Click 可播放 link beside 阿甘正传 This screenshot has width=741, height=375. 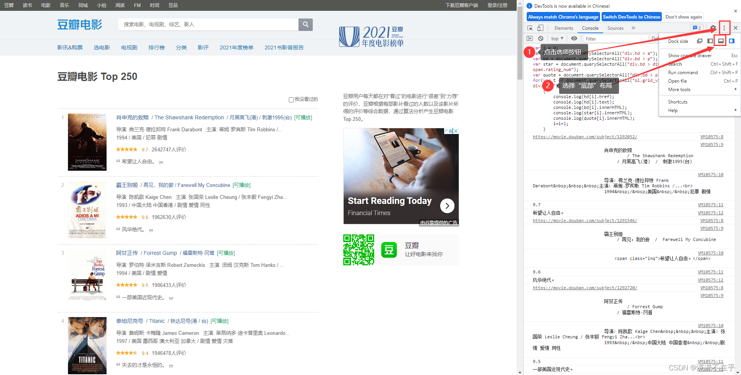coord(226,253)
